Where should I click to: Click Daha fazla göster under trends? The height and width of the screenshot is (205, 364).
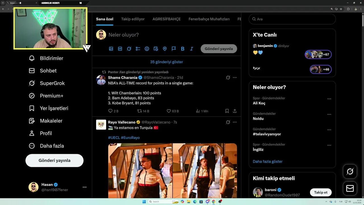point(268,161)
